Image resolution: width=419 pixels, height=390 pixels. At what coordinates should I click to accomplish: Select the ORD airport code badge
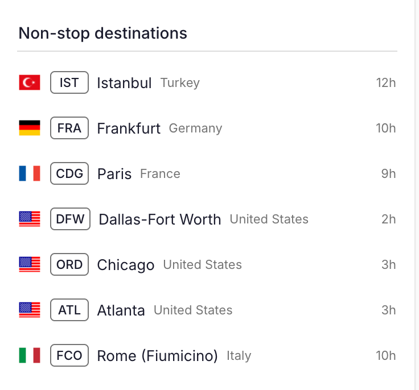tap(69, 265)
